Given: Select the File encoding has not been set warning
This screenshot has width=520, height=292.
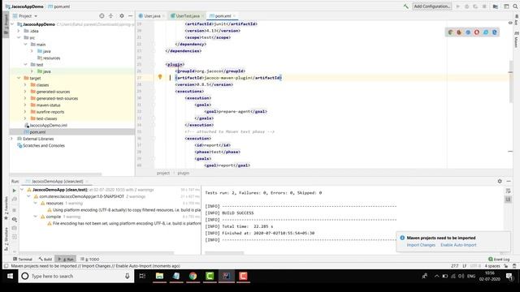Looking at the screenshot, I should point(124,224).
